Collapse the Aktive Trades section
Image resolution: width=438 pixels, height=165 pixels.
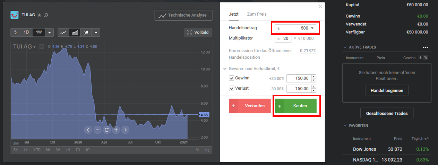(345, 47)
